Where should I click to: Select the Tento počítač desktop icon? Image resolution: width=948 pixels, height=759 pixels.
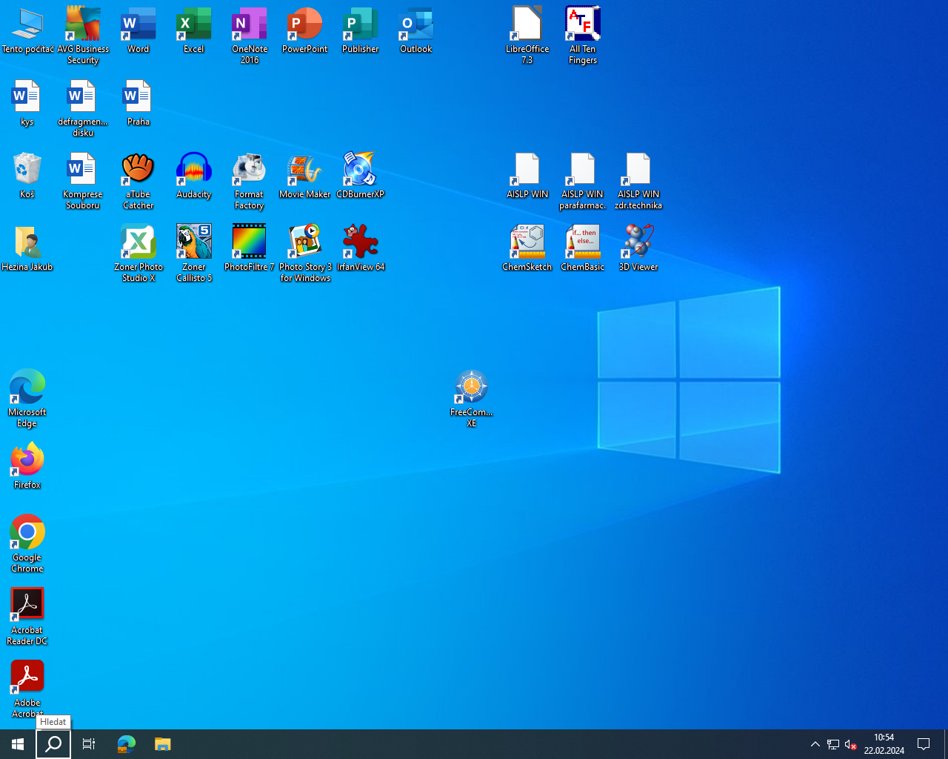tap(27, 30)
